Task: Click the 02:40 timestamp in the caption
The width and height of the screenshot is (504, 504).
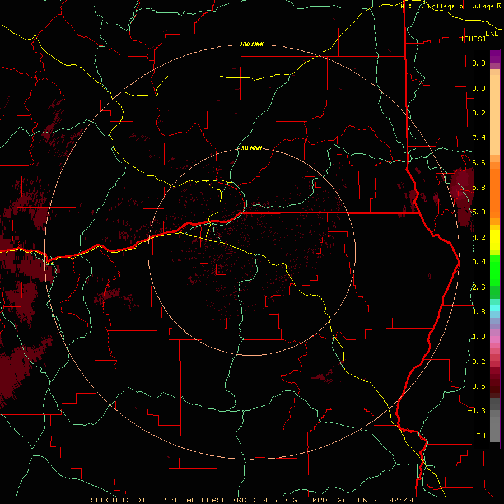Action: click(400, 500)
